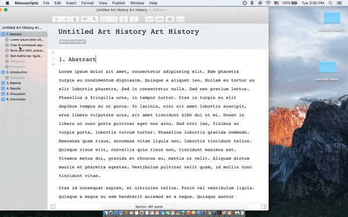Select the empty Paragraph under 2. Introduction

(x=24, y=78)
